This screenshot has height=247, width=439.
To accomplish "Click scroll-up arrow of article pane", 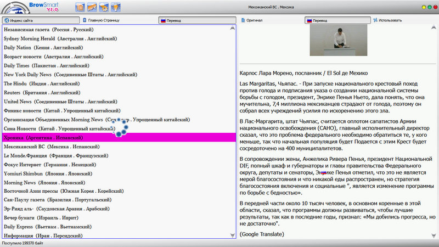I will pyautogui.click(x=434, y=27).
